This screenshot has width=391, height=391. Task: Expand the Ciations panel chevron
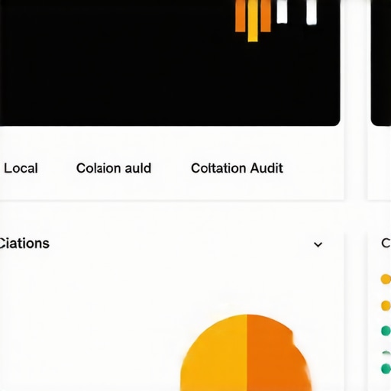318,244
